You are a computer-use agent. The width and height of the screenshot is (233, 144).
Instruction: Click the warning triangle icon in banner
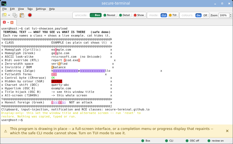click(x=5, y=131)
